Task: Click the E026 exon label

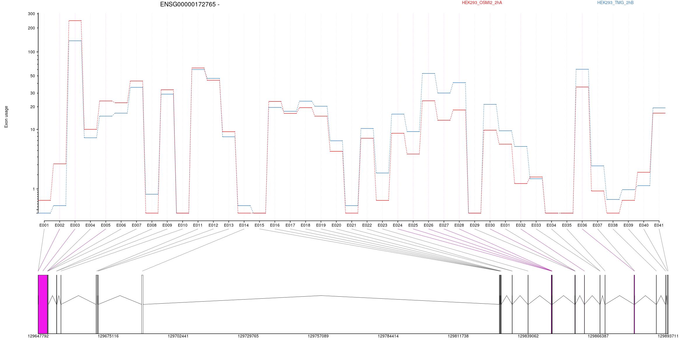Action: [428, 225]
